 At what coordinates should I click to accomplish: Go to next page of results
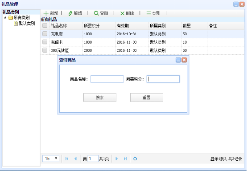(x=116, y=159)
